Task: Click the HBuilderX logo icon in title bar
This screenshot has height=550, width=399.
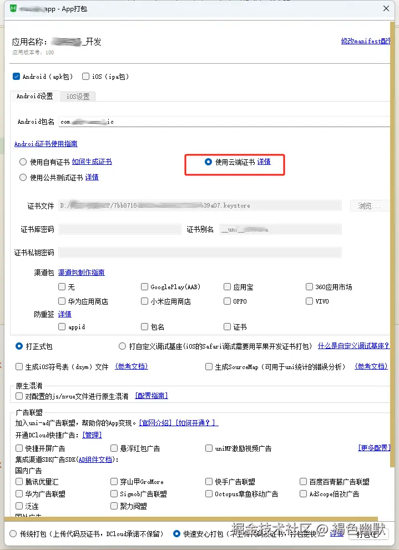Action: pyautogui.click(x=13, y=8)
